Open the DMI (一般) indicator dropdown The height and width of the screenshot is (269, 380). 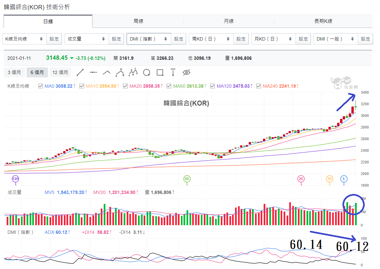pos(336,39)
